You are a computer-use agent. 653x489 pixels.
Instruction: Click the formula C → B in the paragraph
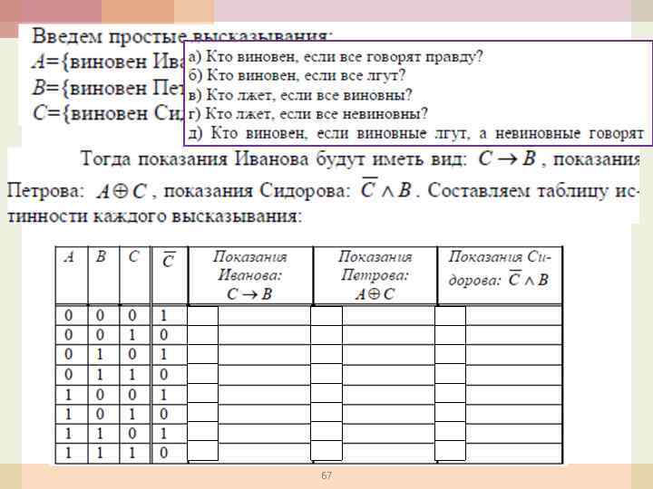(507, 158)
